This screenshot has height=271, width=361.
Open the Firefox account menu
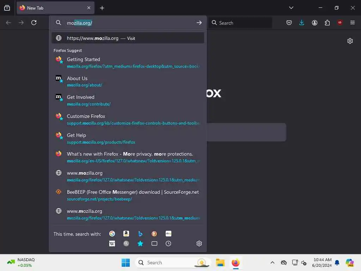point(314,23)
